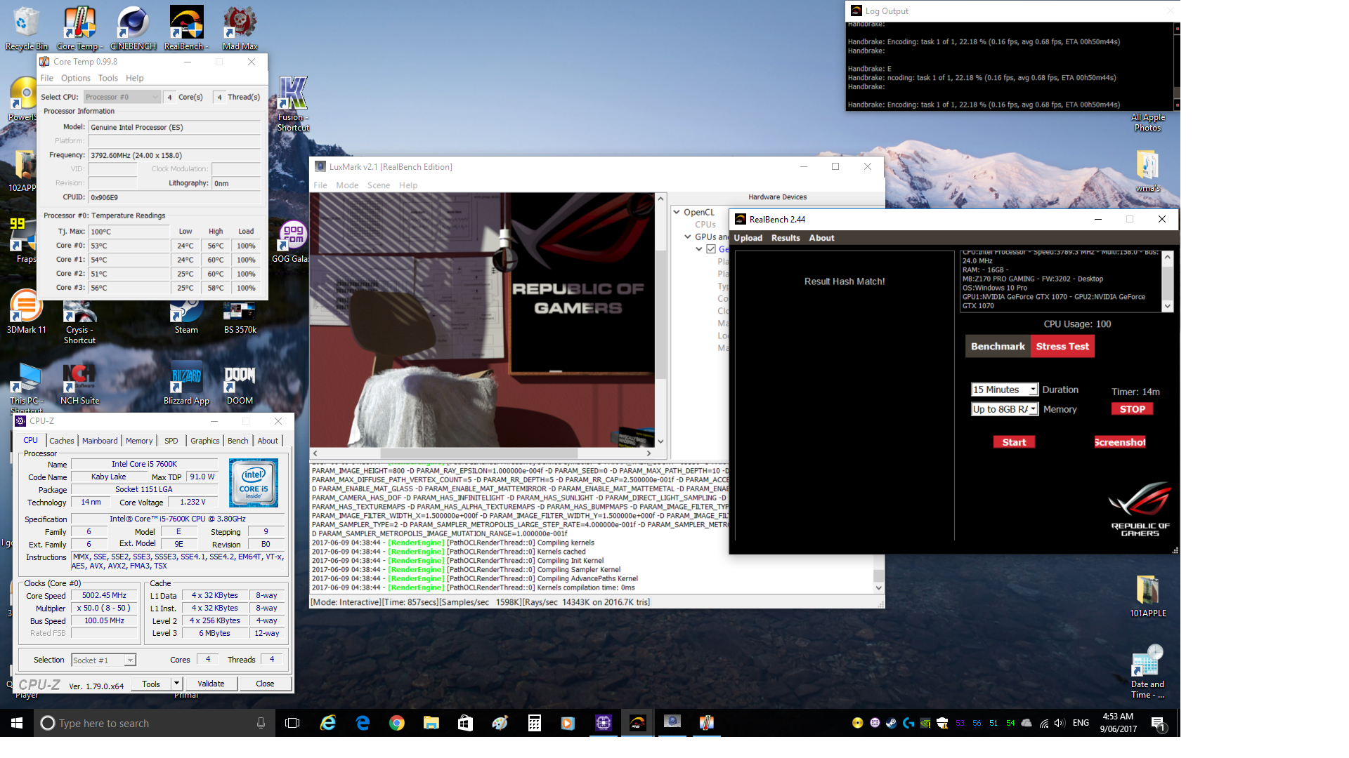Open the Help menu in LuxMark
This screenshot has width=1349, height=758.
[408, 185]
